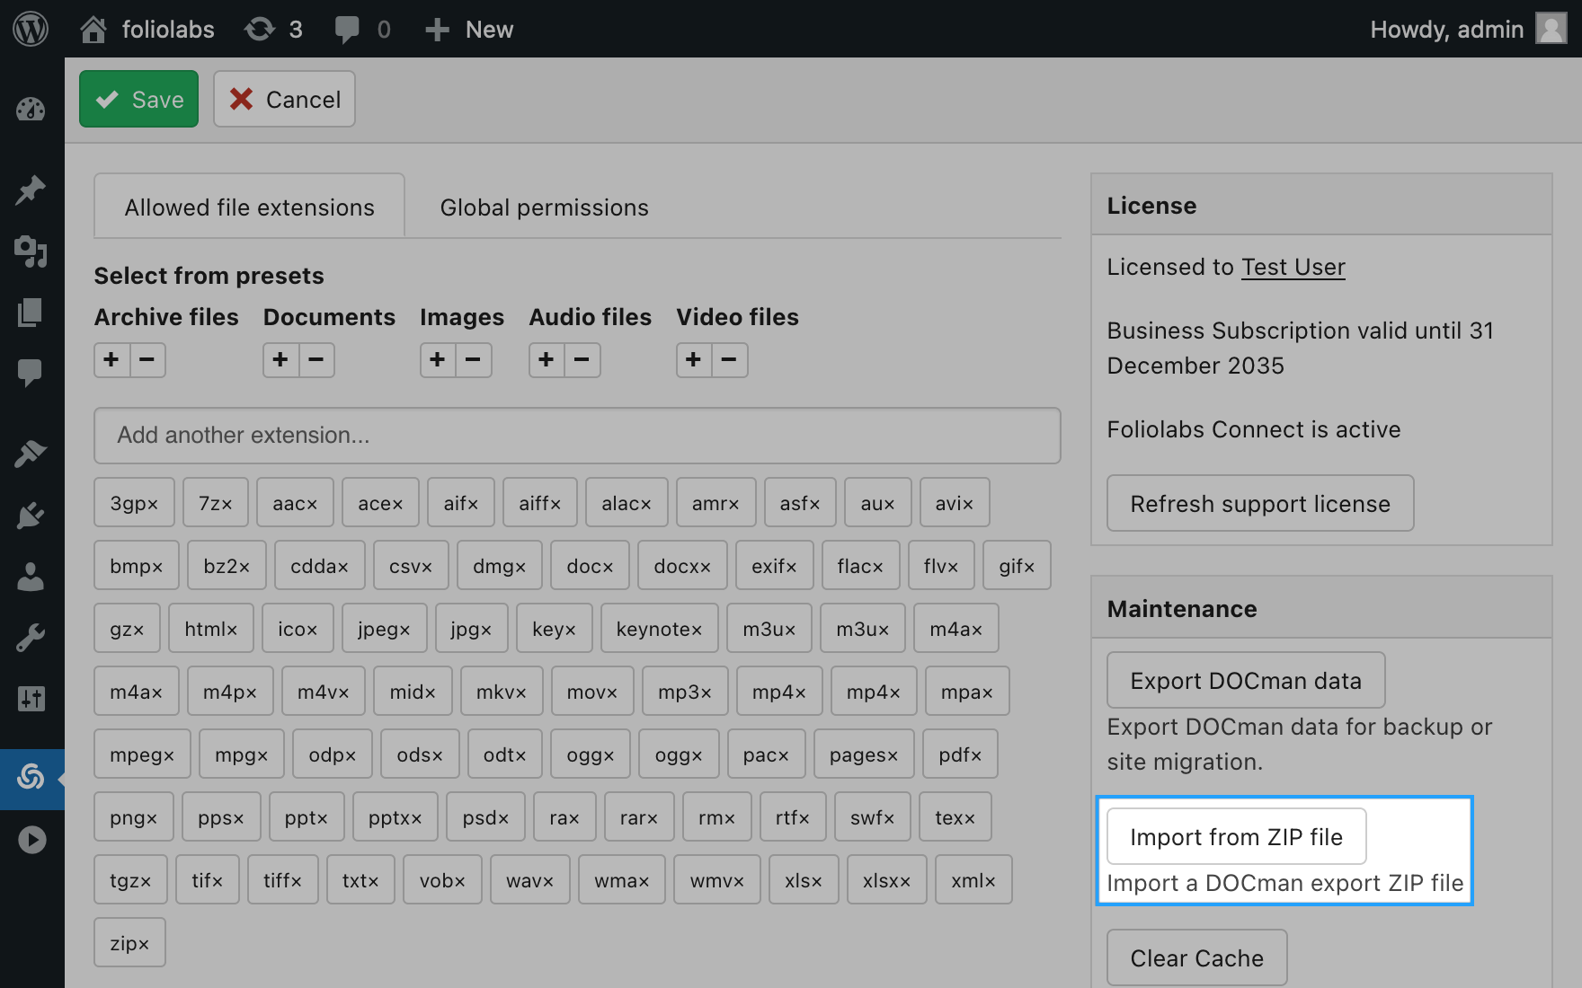This screenshot has height=988, width=1582.
Task: Click Export DOCman data button
Action: [x=1246, y=680]
